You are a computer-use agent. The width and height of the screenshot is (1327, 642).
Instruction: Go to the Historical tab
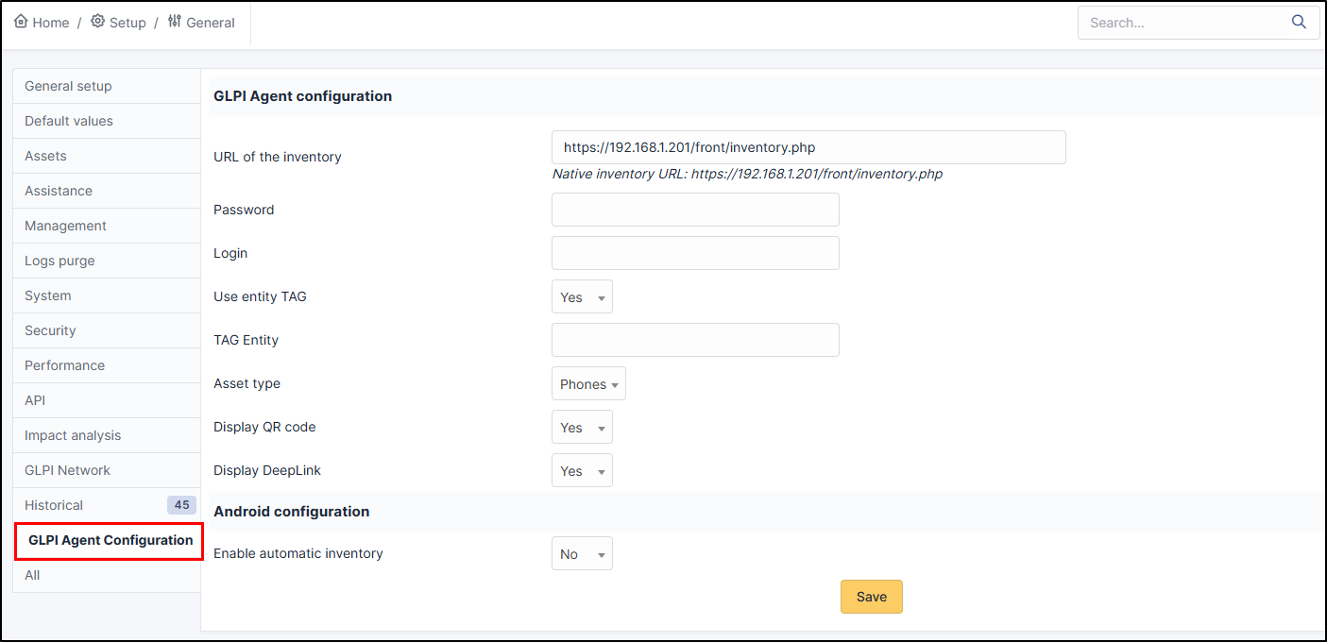point(54,505)
